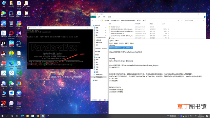Sort files by the Name column header
The width and height of the screenshot is (210, 118).
click(110, 24)
